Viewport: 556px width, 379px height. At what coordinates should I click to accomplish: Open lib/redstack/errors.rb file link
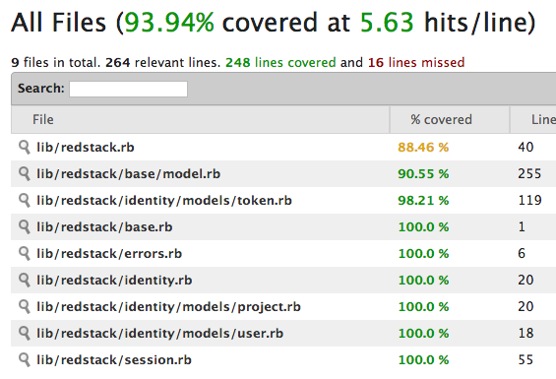click(109, 254)
